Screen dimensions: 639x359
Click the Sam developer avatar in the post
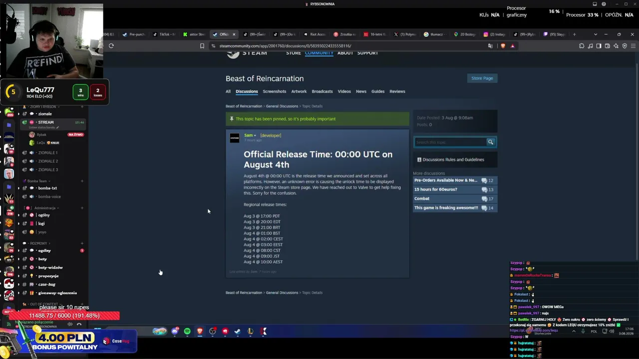click(x=234, y=138)
